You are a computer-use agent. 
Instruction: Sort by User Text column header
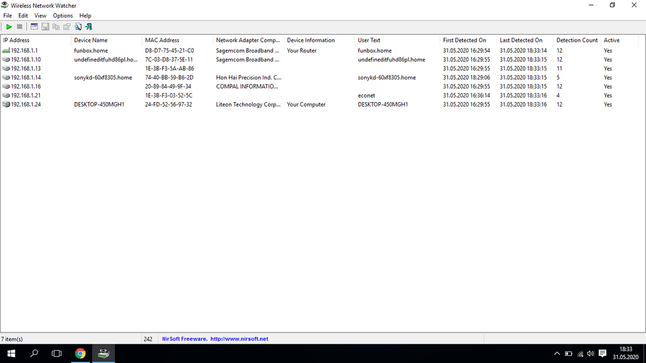397,40
